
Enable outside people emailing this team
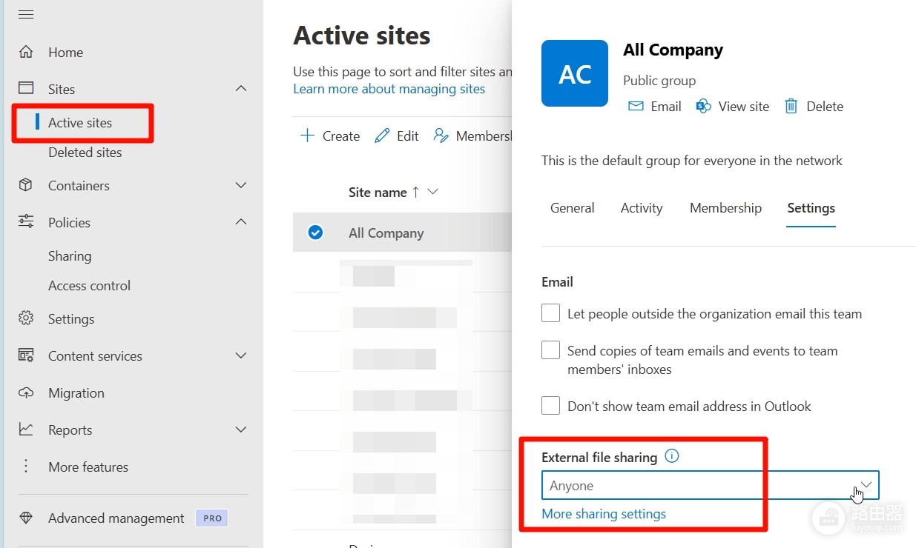550,313
